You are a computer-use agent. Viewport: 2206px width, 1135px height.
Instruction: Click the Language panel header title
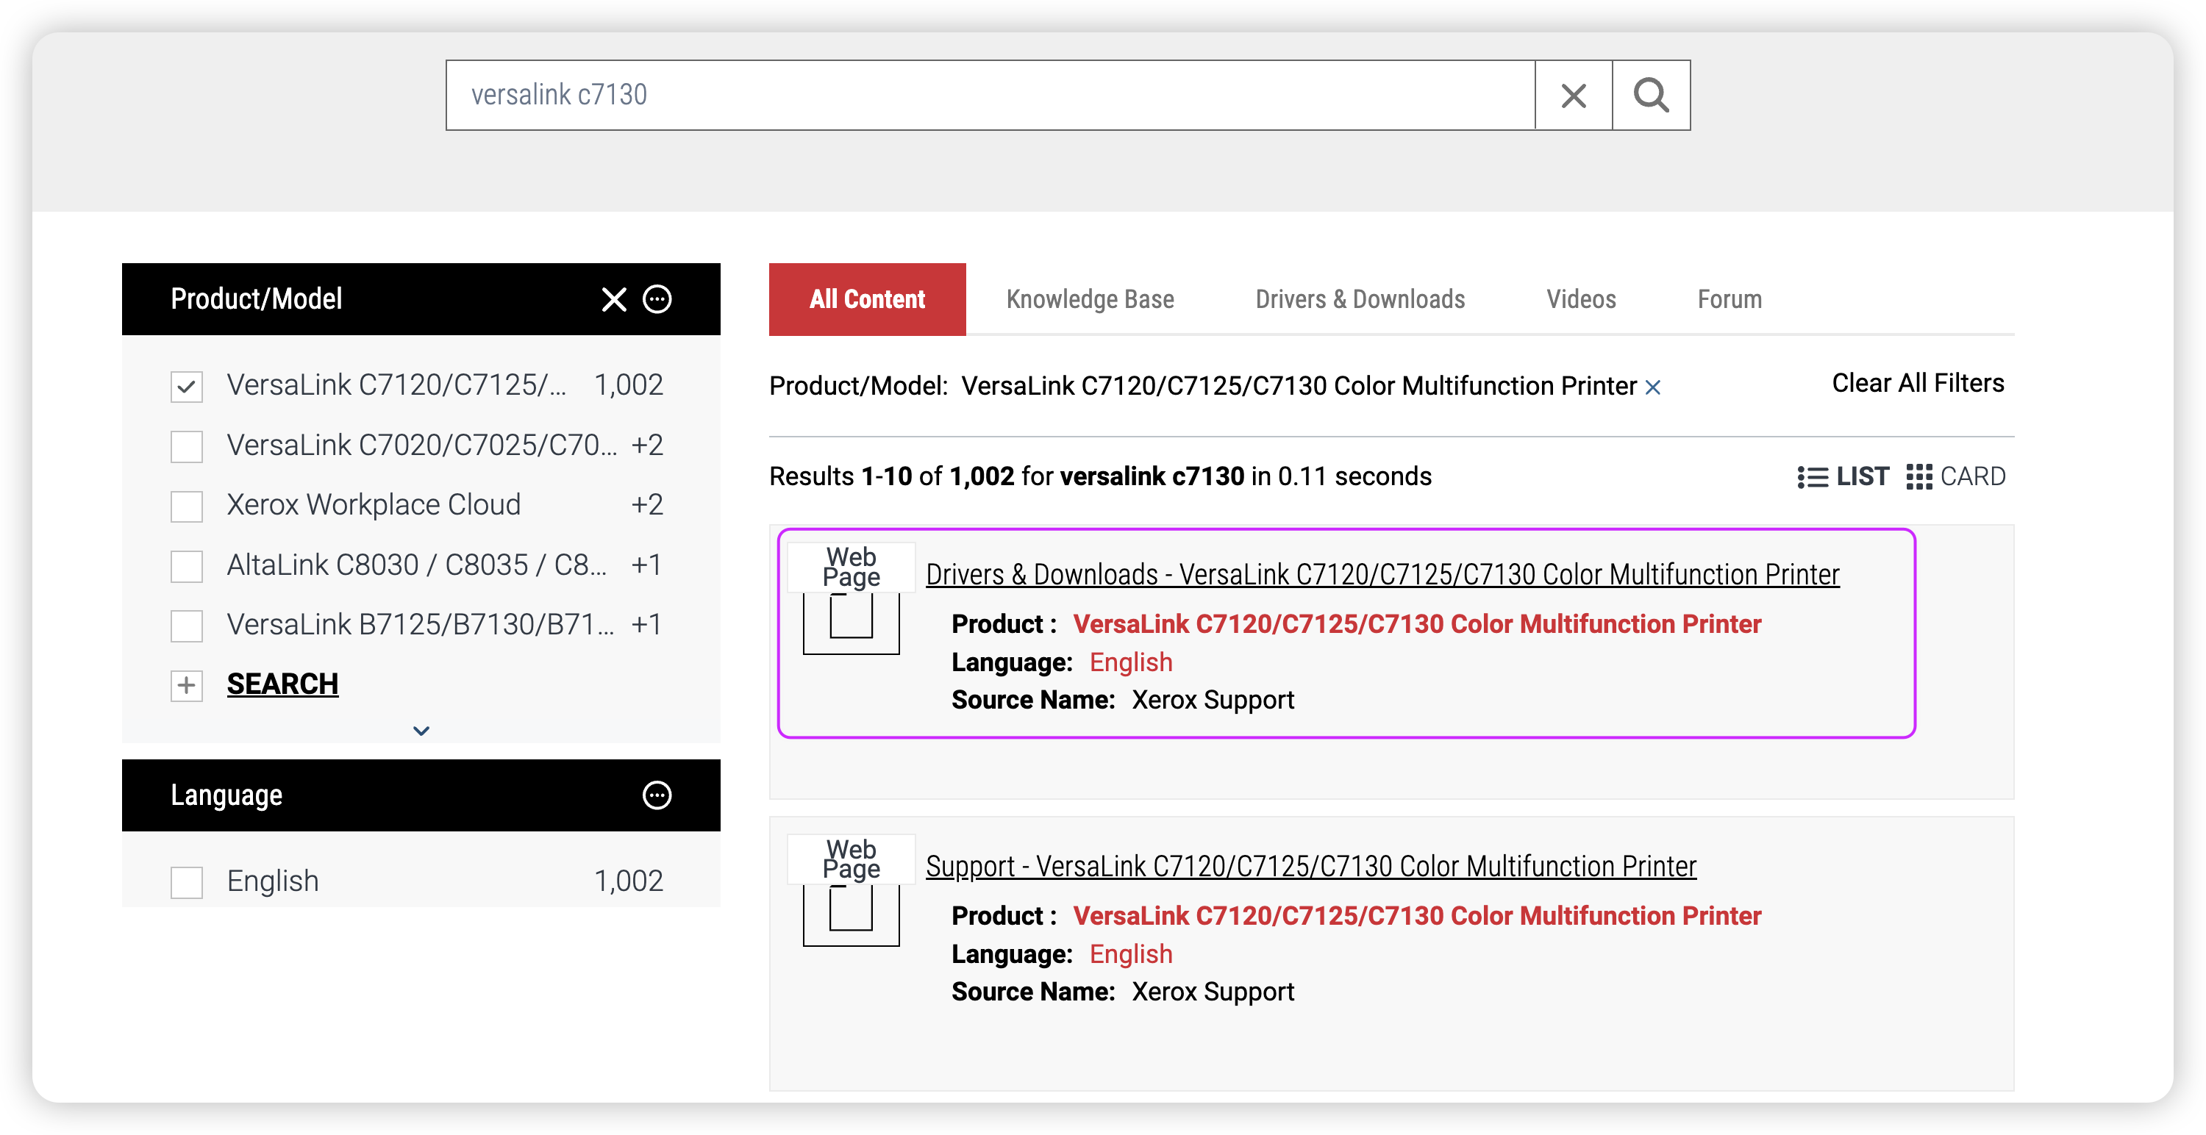click(x=226, y=795)
